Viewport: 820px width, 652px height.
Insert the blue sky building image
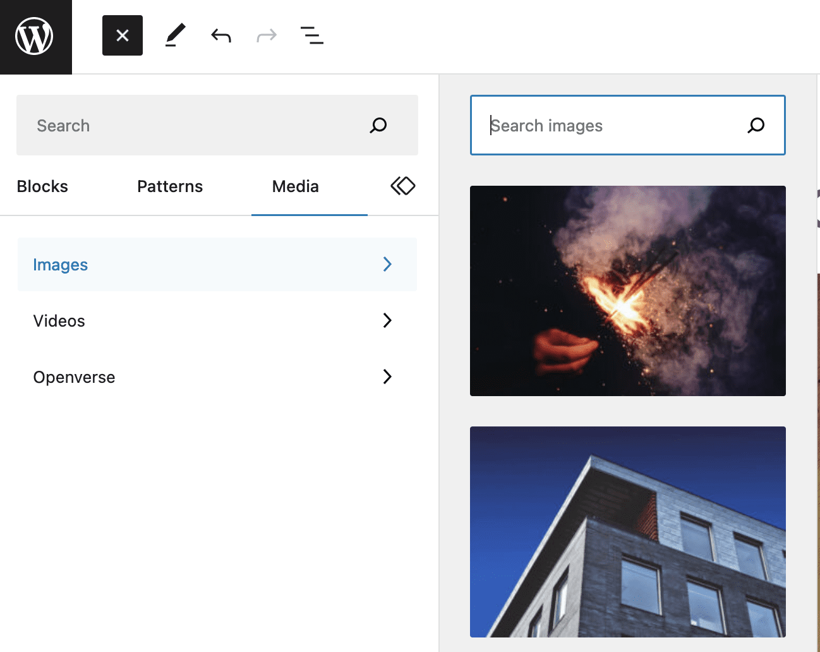pos(627,531)
